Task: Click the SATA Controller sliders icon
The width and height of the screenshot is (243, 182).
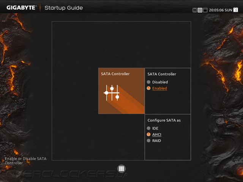Action: click(x=112, y=93)
